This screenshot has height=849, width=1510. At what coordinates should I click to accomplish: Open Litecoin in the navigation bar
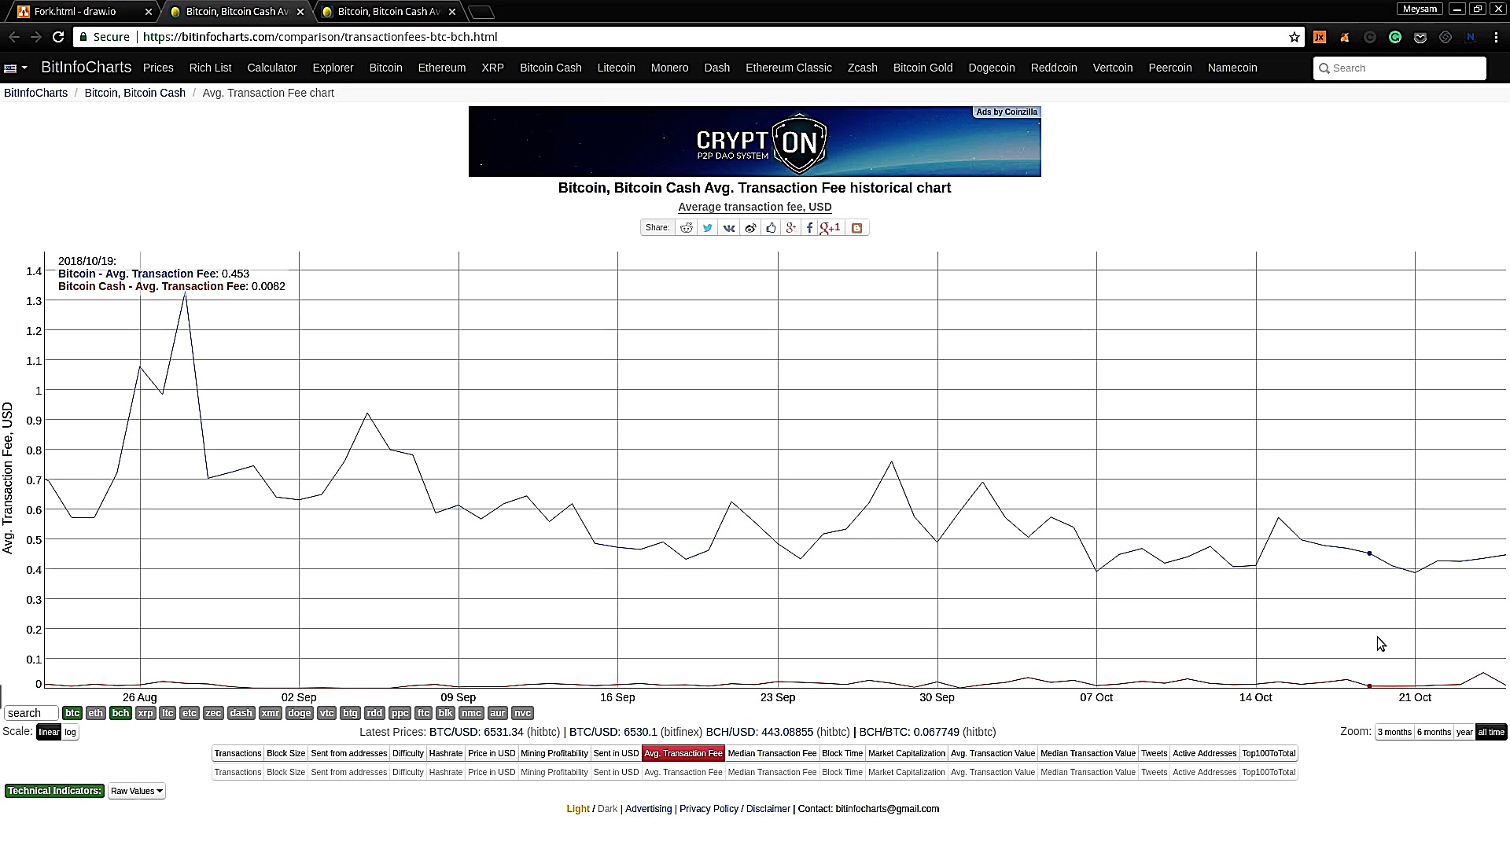click(617, 68)
